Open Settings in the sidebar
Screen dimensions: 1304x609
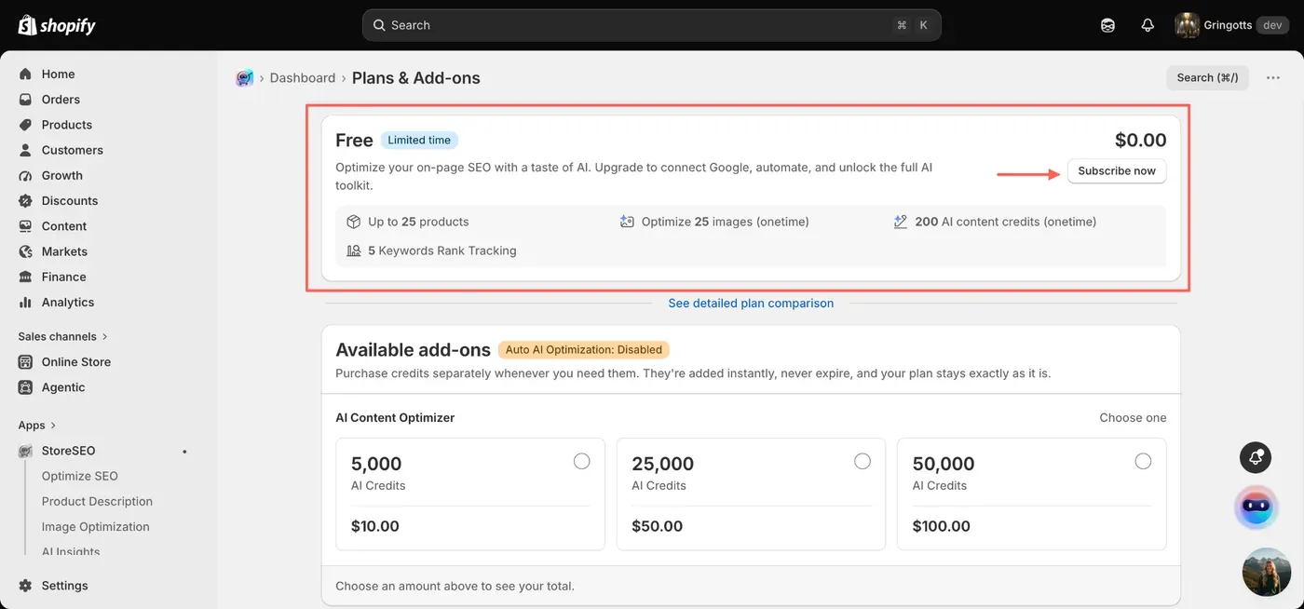click(64, 586)
